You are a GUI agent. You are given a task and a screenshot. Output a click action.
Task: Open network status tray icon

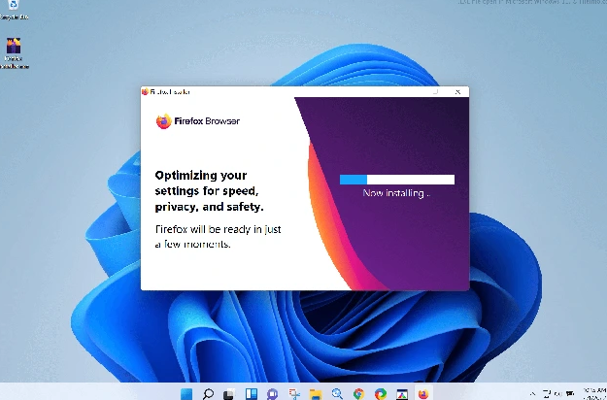(x=547, y=394)
